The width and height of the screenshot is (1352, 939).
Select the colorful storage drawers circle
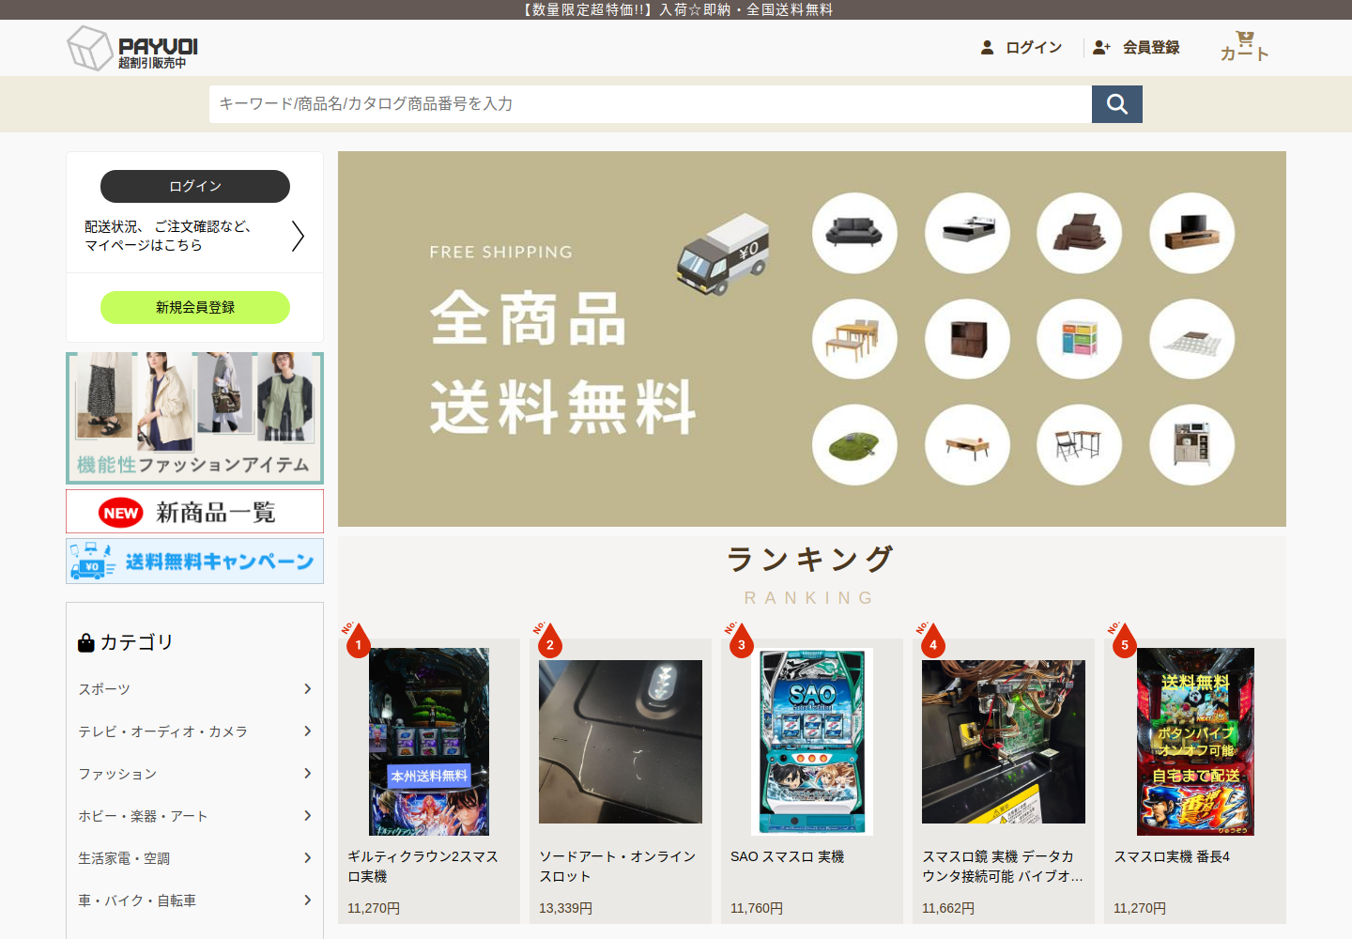tap(1080, 339)
